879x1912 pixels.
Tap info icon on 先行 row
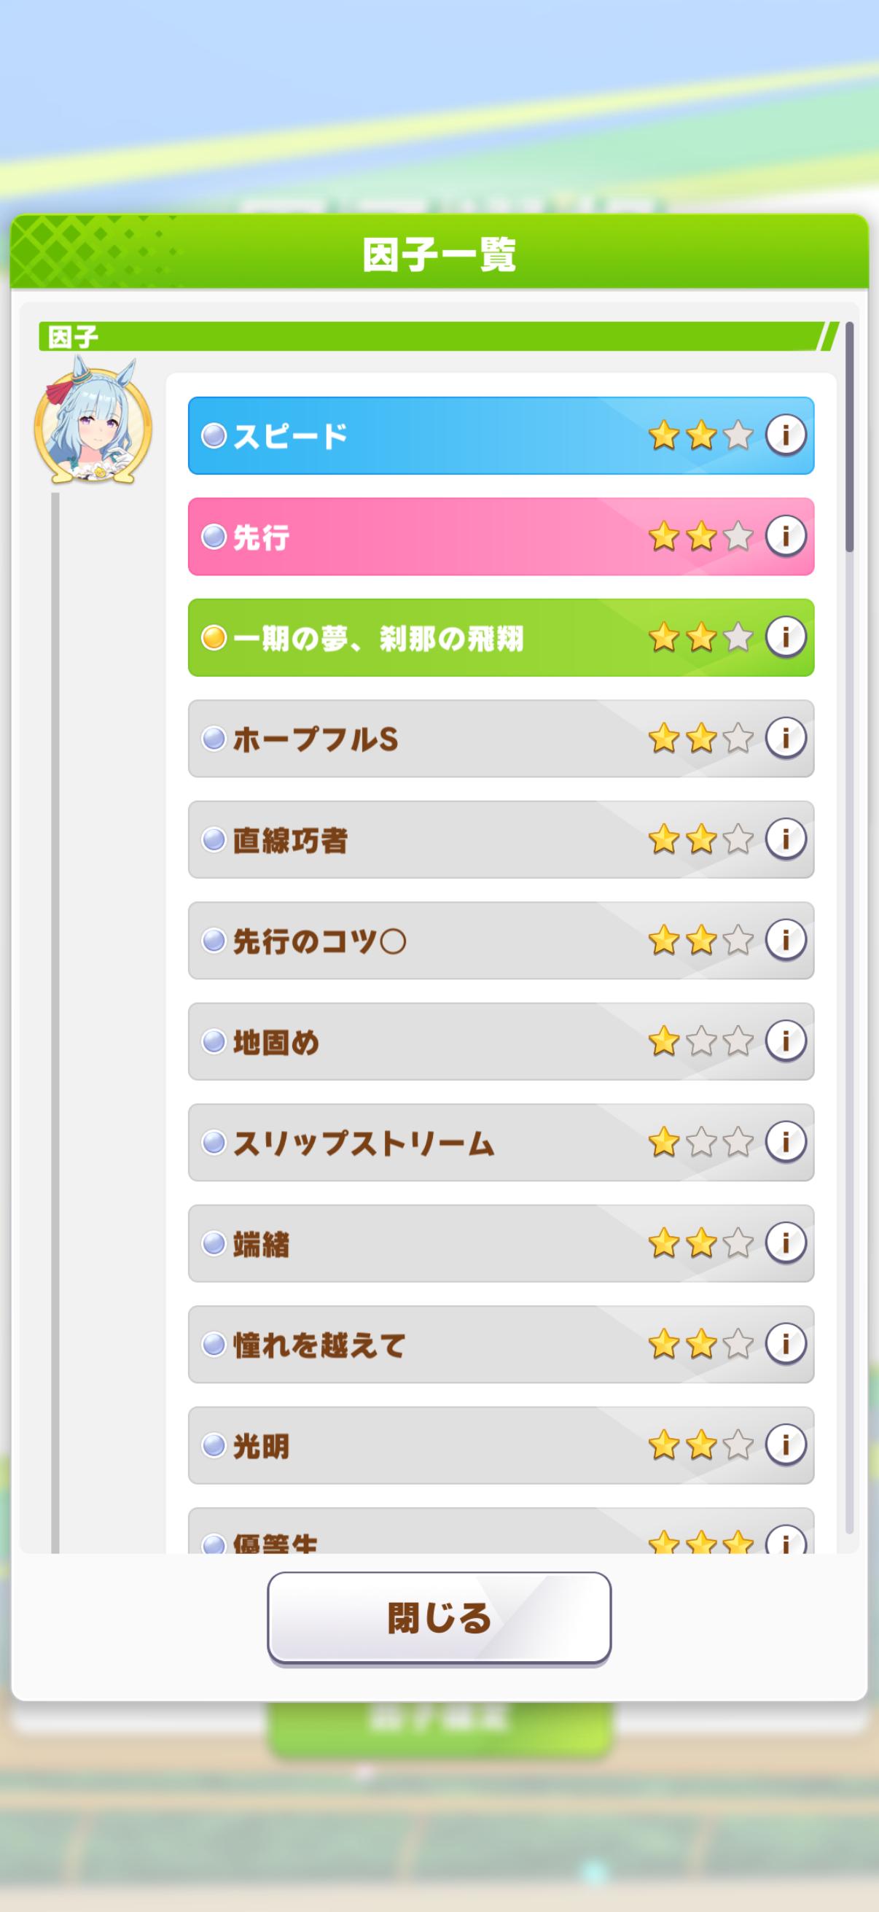(785, 536)
